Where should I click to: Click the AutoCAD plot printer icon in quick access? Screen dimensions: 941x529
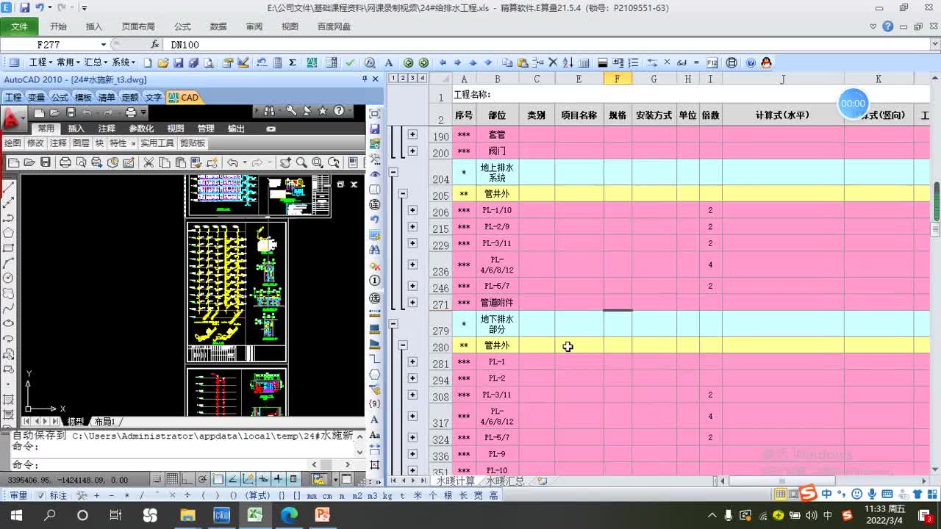click(x=131, y=112)
